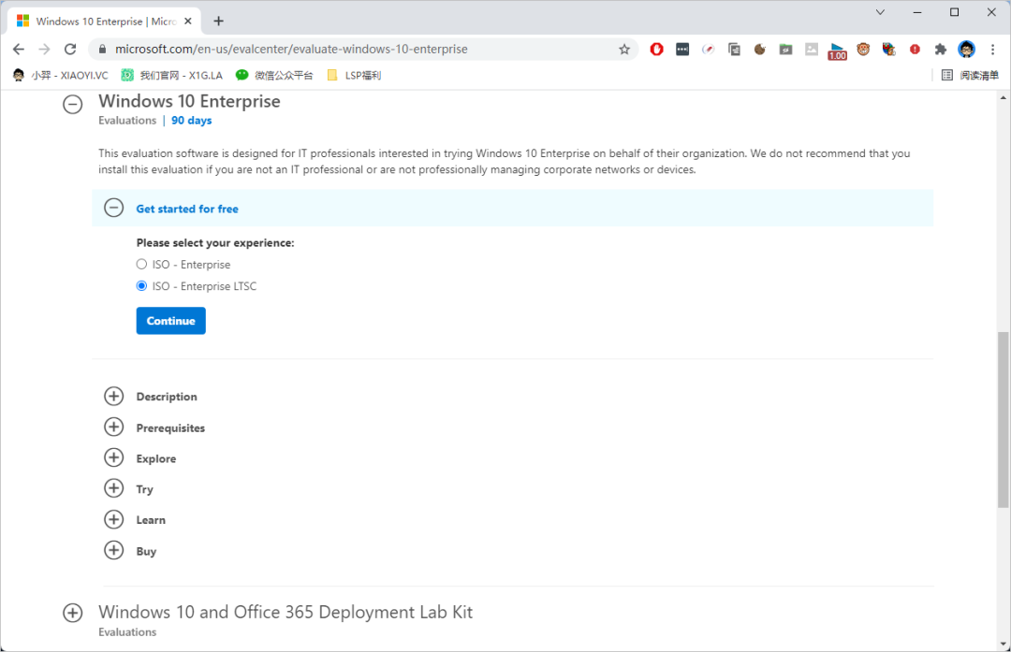Image resolution: width=1011 pixels, height=652 pixels.
Task: Collapse the Get started for free section
Action: (x=114, y=209)
